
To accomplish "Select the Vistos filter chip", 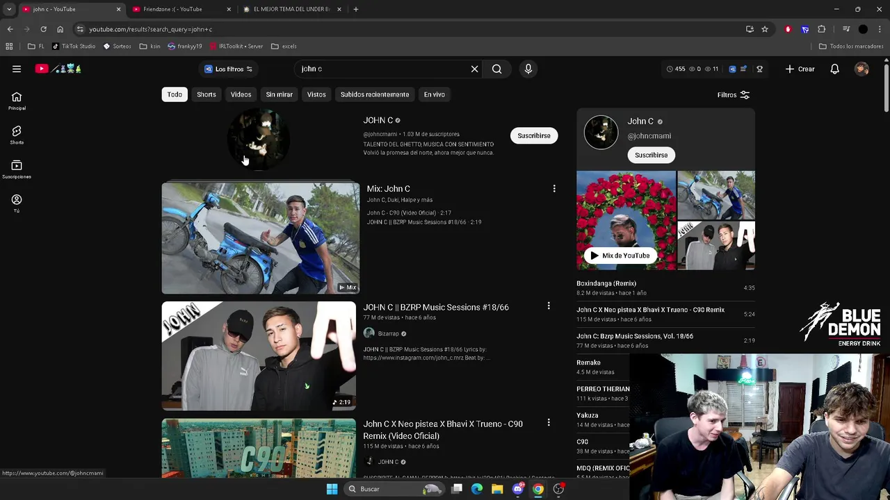I will [x=316, y=94].
